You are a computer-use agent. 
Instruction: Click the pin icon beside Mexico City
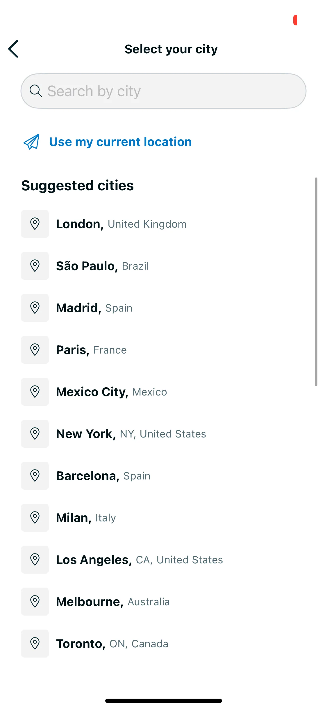click(x=35, y=392)
